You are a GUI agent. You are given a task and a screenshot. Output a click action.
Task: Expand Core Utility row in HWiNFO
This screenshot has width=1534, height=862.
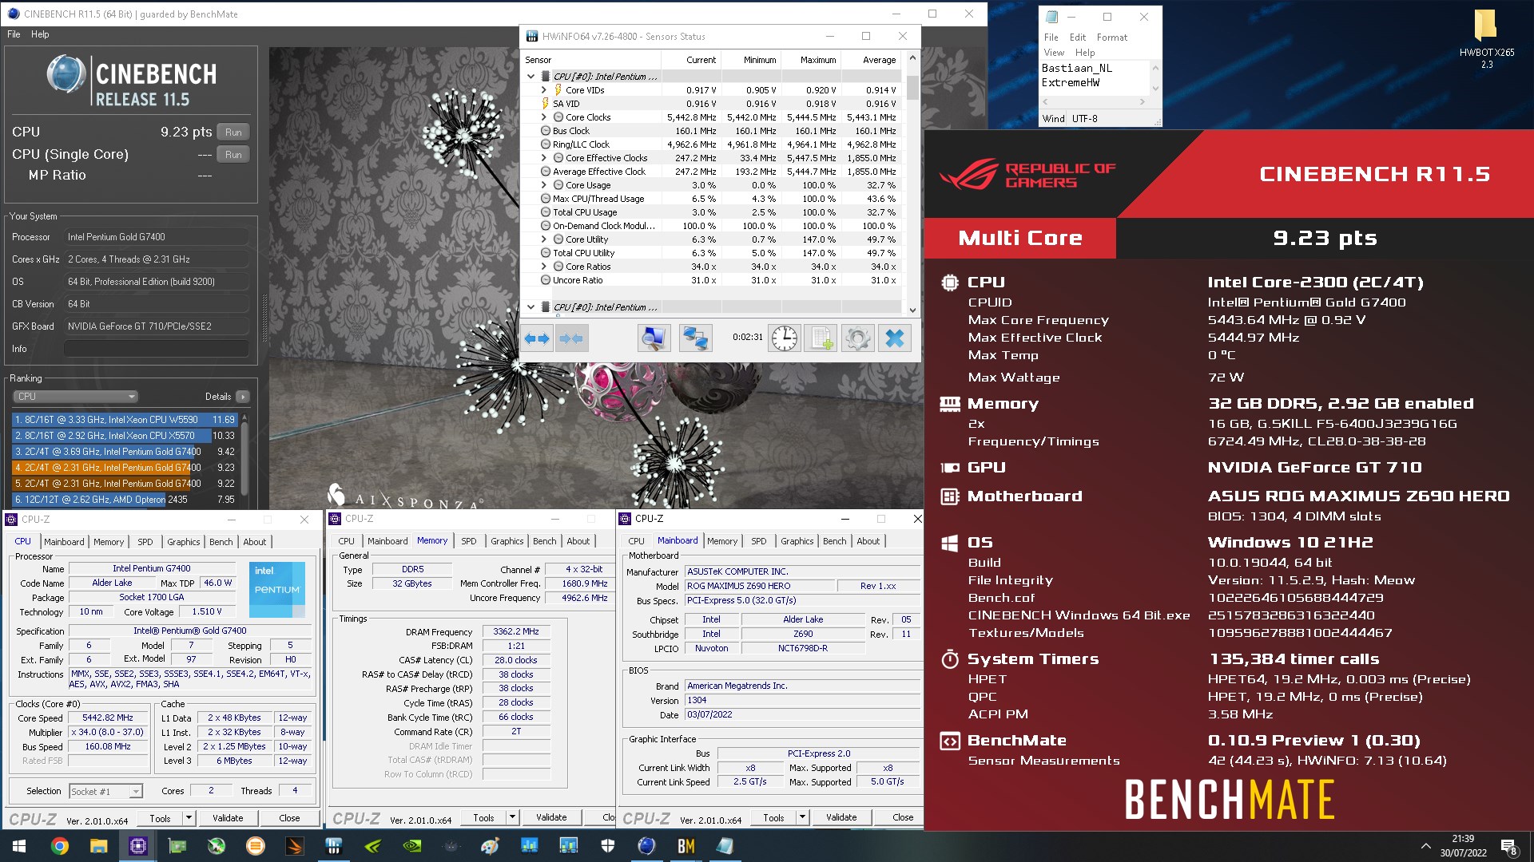[544, 239]
